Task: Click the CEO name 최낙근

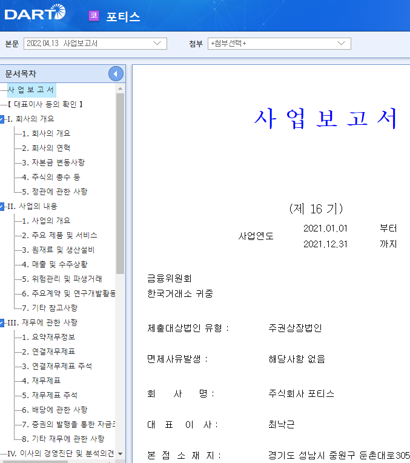Action: pyautogui.click(x=281, y=425)
